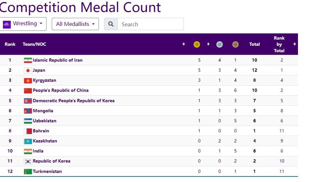Click the silver medal column icon
Screen dimensions: 310x182
[220, 44]
